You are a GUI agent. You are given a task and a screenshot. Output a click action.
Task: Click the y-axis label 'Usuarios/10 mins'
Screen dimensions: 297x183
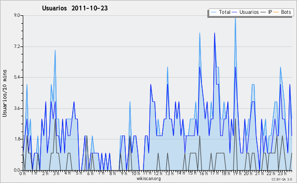pos(4,93)
